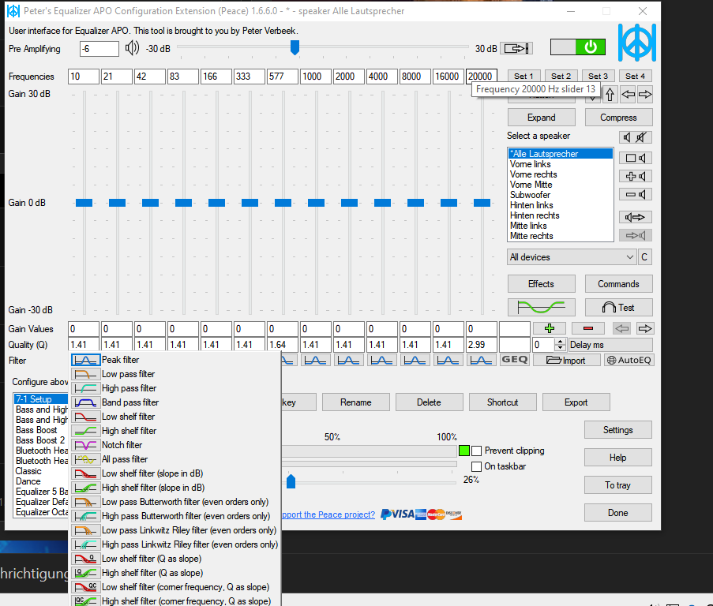Viewport: 713px width, 606px height.
Task: Click the speaker with right arrow icon
Action: [x=636, y=217]
